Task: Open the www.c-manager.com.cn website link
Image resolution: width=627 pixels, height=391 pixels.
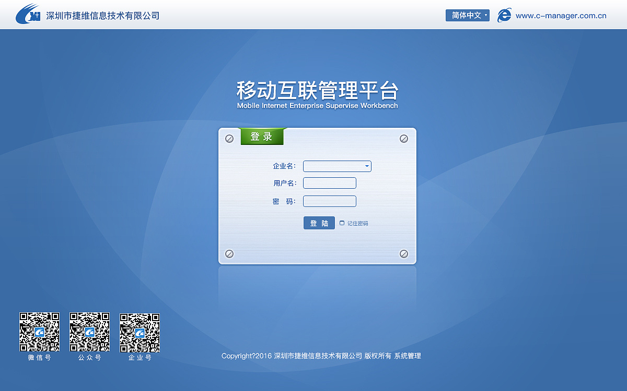Action: coord(561,16)
